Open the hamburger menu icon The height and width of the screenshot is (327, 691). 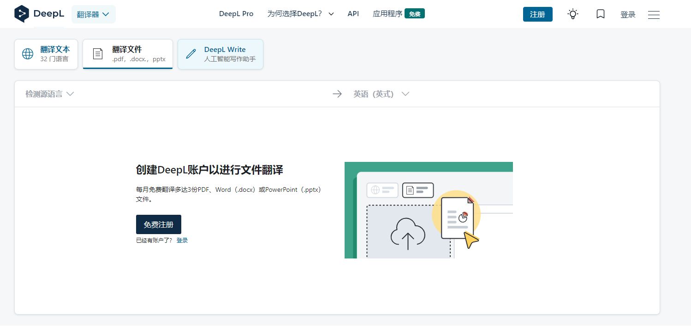pyautogui.click(x=654, y=15)
